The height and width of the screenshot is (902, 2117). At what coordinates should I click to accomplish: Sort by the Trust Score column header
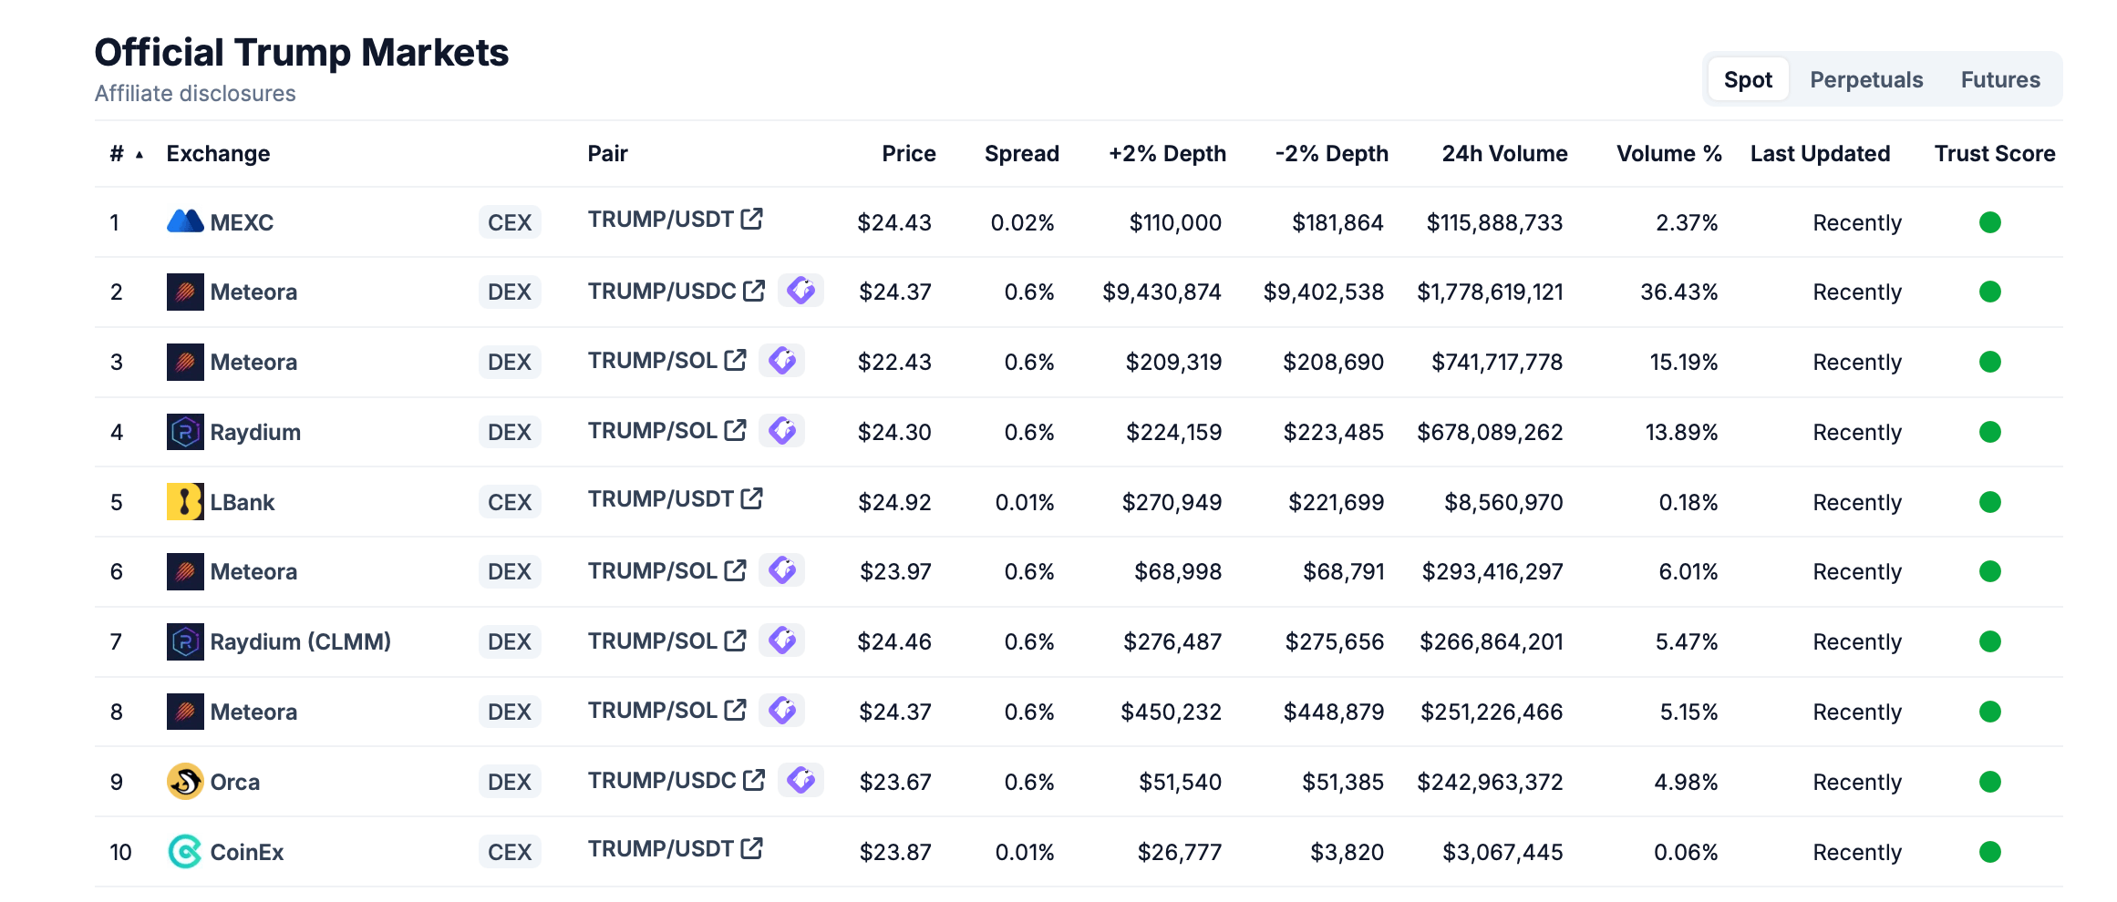1995,153
